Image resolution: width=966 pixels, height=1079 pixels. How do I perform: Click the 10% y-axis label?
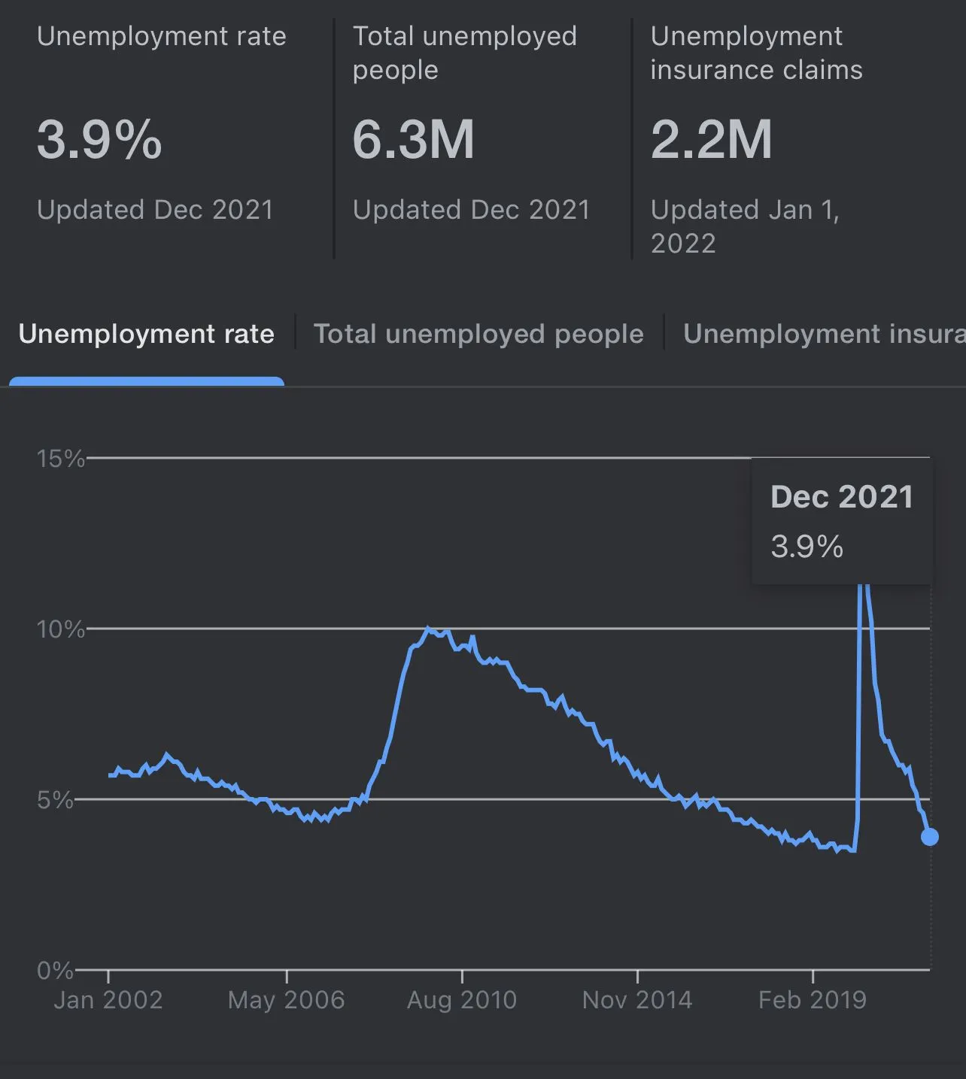coord(60,629)
